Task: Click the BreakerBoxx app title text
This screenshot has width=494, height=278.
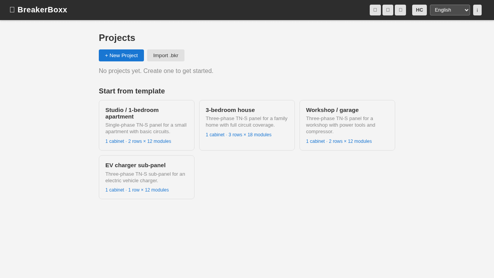Action: point(42,10)
